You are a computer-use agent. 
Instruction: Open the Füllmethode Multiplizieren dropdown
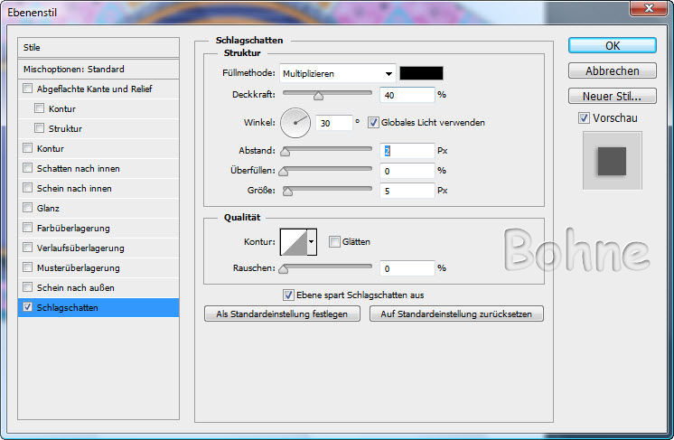[338, 73]
